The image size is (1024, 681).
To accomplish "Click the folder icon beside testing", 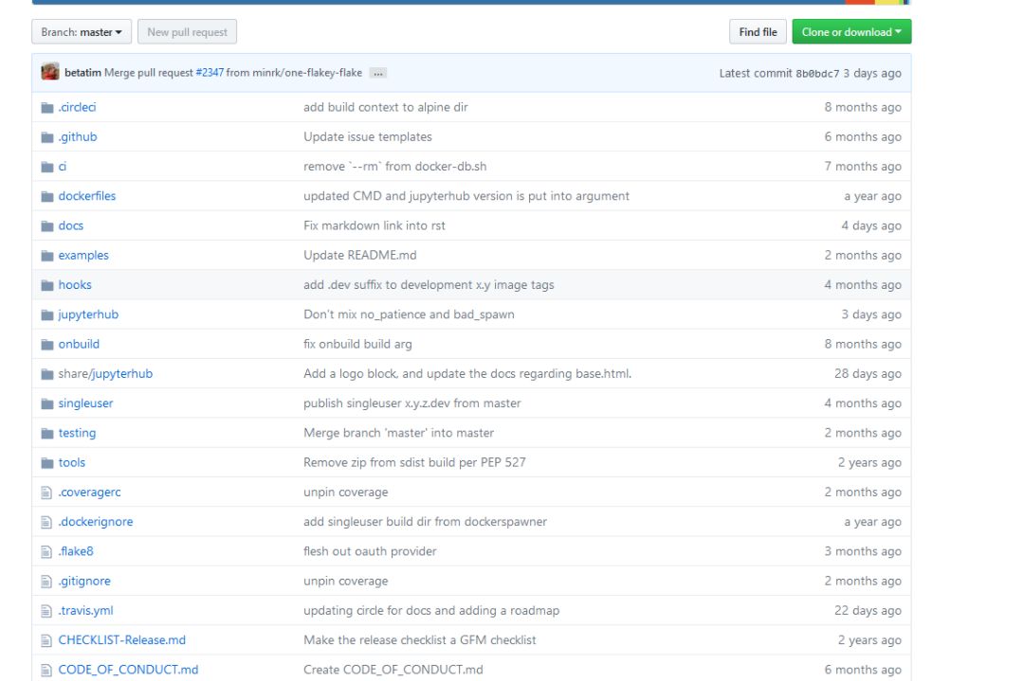I will click(47, 433).
